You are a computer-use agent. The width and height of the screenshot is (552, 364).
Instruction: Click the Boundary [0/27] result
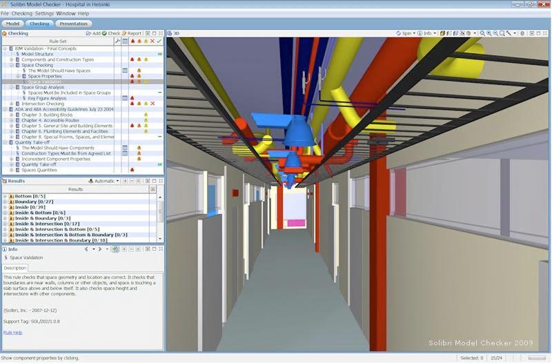(x=34, y=202)
